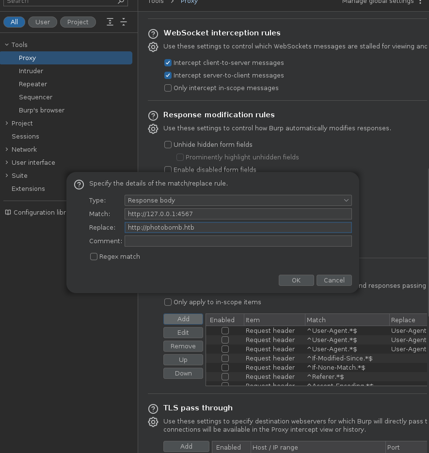Open the gear menu under Response modification rules

pyautogui.click(x=153, y=128)
